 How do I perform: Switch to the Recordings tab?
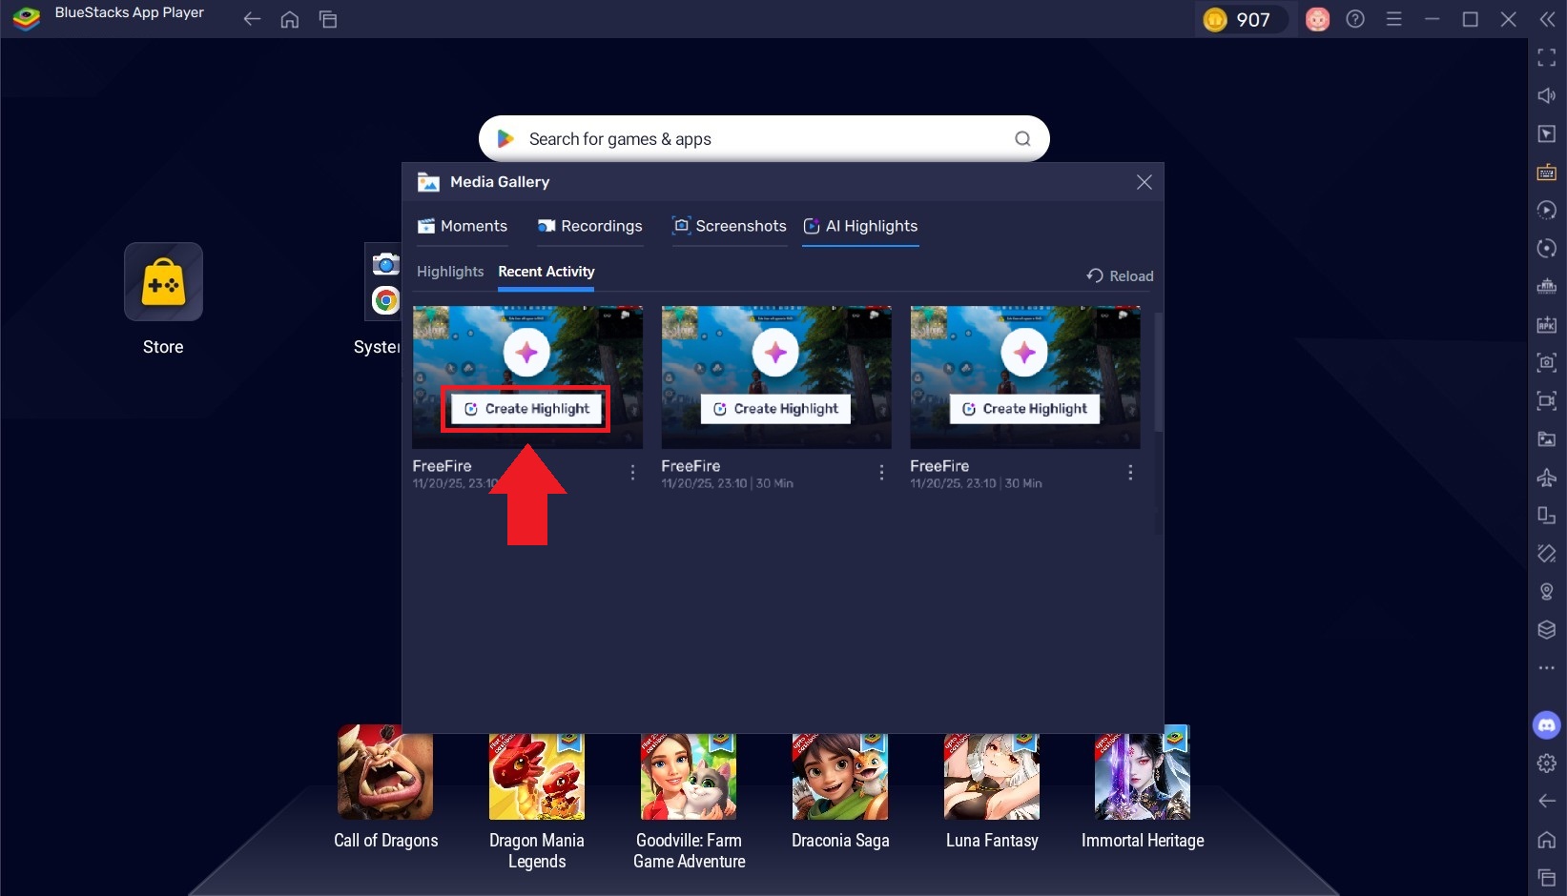[x=590, y=226]
